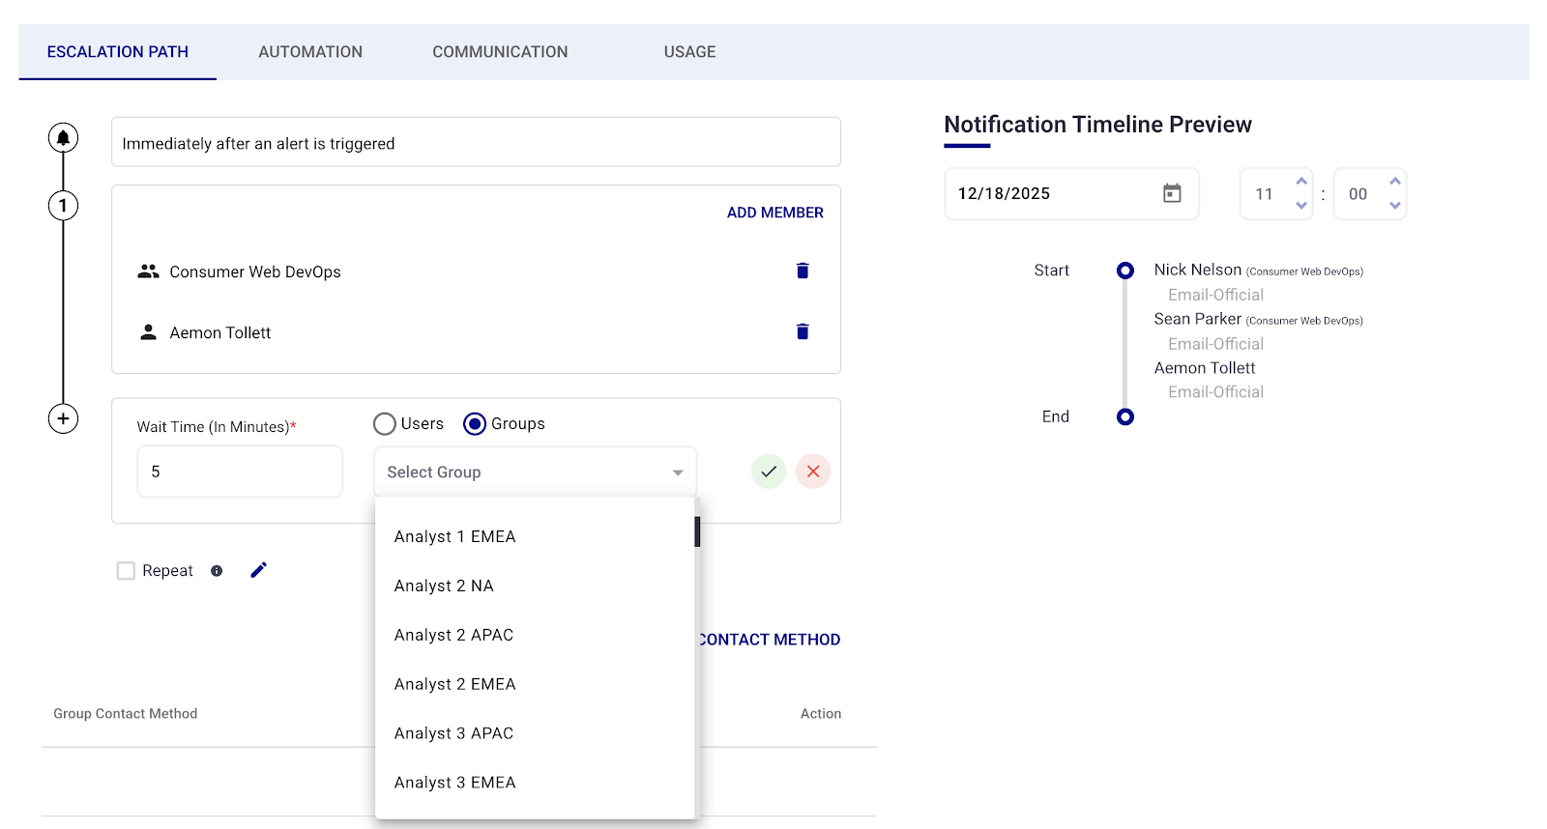
Task: Remove Aemon Tollett using trash icon
Action: pos(803,331)
